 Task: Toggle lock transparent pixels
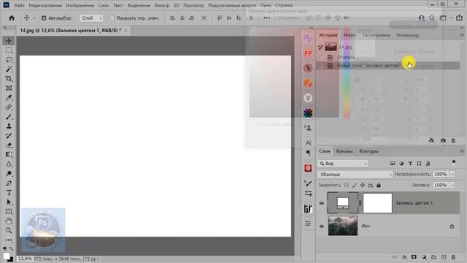pyautogui.click(x=347, y=185)
